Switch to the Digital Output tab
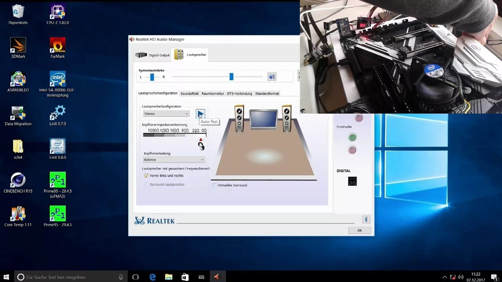Viewport: 502px width, 282px height. pyautogui.click(x=153, y=55)
